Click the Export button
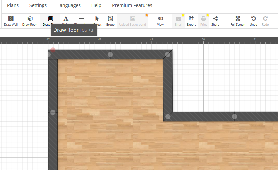 point(191,21)
